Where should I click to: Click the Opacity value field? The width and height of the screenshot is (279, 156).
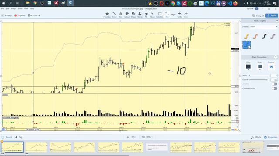(274, 80)
